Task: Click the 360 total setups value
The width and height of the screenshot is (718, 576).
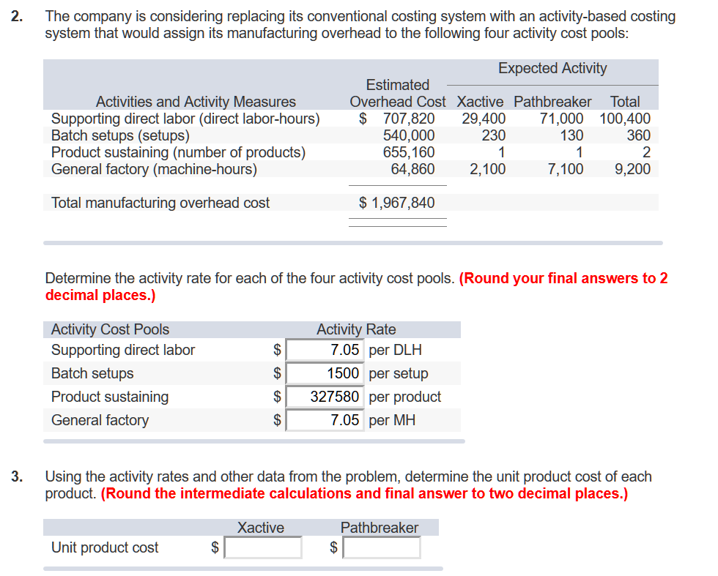Action: point(638,135)
